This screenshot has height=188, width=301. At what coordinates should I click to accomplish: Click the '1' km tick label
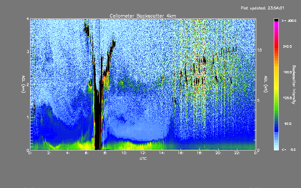(x=28, y=117)
